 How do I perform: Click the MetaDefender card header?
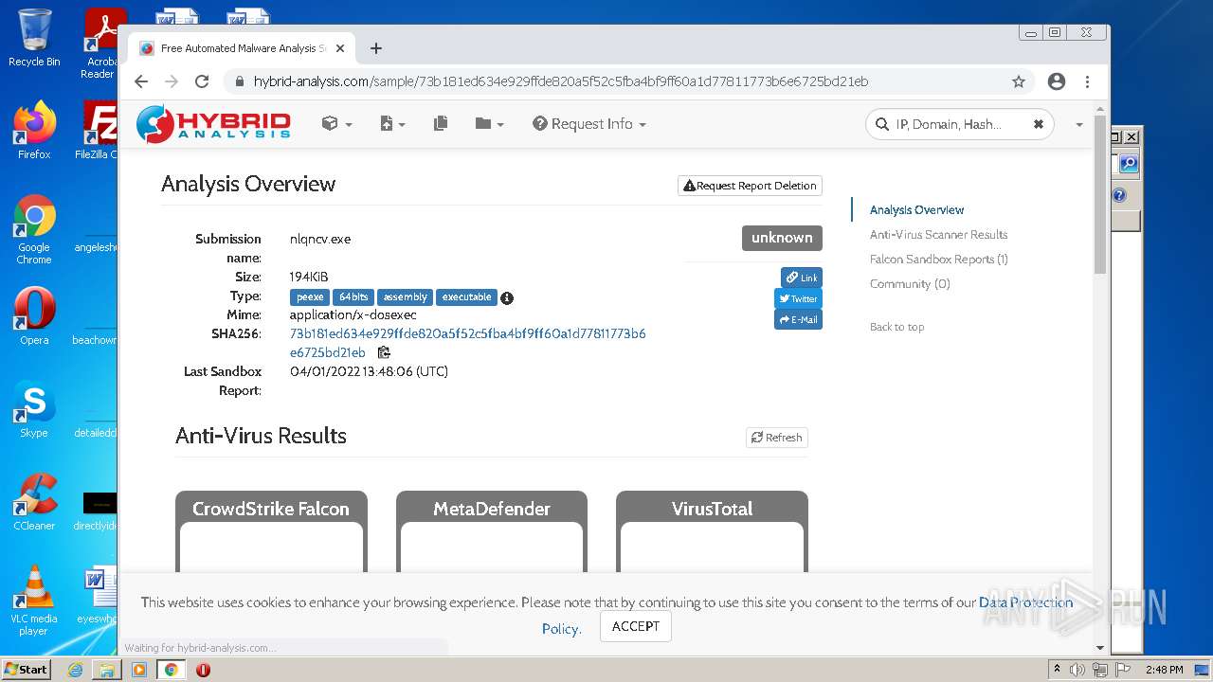[x=492, y=509]
